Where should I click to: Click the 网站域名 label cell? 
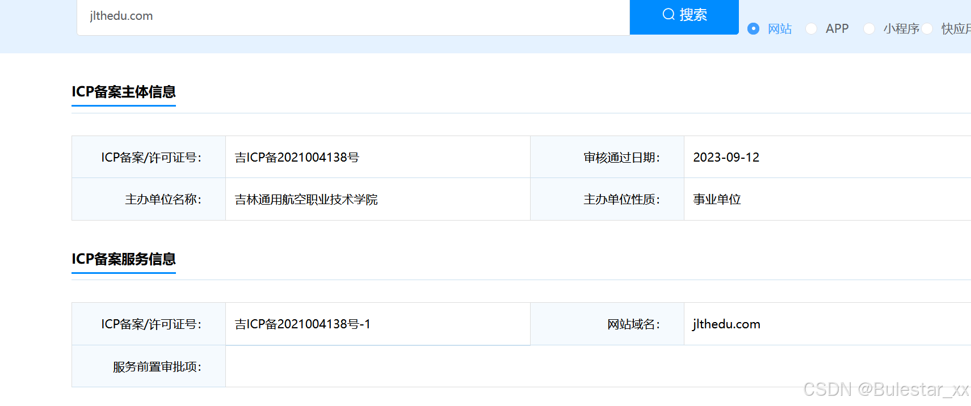click(607, 324)
